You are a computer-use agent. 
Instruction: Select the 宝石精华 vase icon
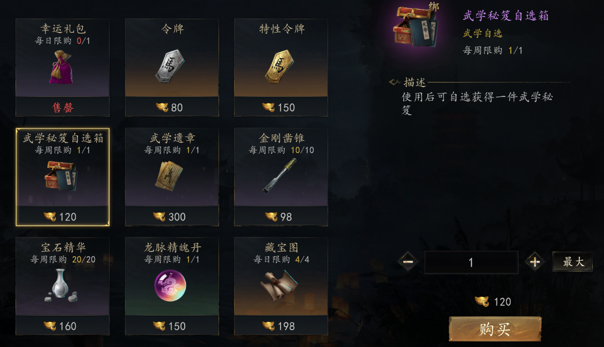click(x=62, y=285)
